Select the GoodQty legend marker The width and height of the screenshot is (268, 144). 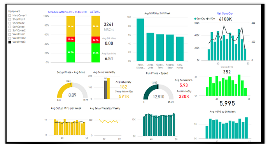click(195, 19)
